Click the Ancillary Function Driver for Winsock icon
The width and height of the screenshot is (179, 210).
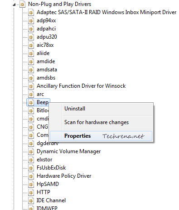(31, 86)
